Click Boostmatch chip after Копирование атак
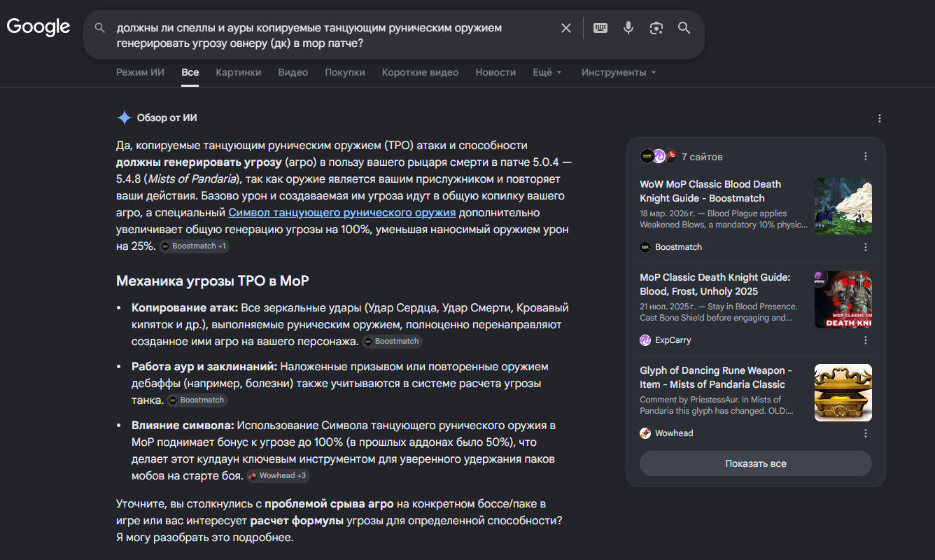Viewport: 935px width, 560px height. click(392, 342)
